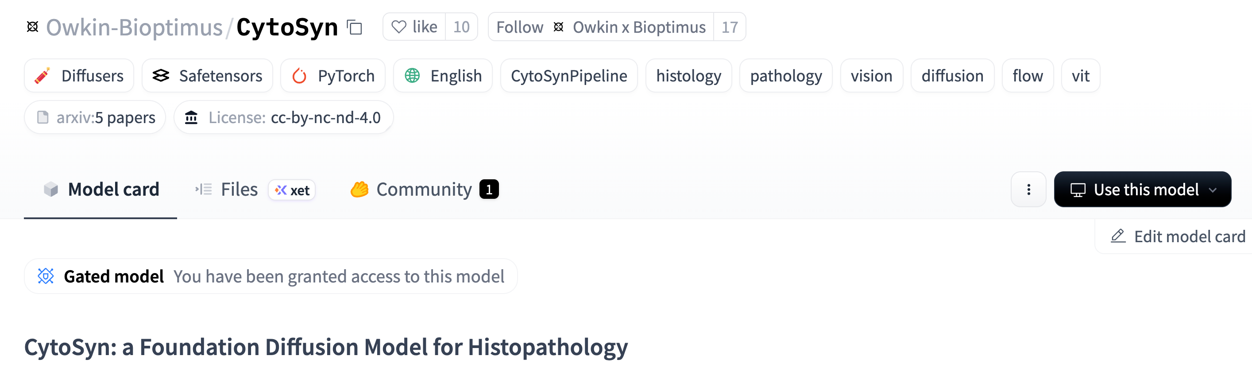Click the Diffusers library tag
The height and width of the screenshot is (379, 1252).
[x=79, y=76]
